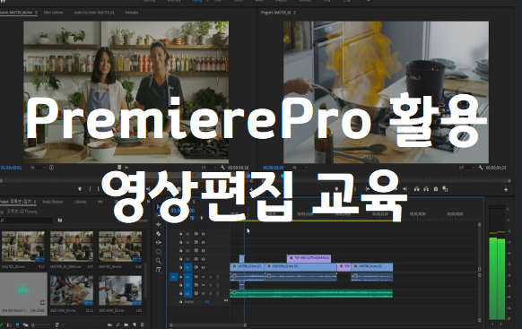
Task: Select One Min Sound audio clip thumbnail
Action: click(23, 290)
